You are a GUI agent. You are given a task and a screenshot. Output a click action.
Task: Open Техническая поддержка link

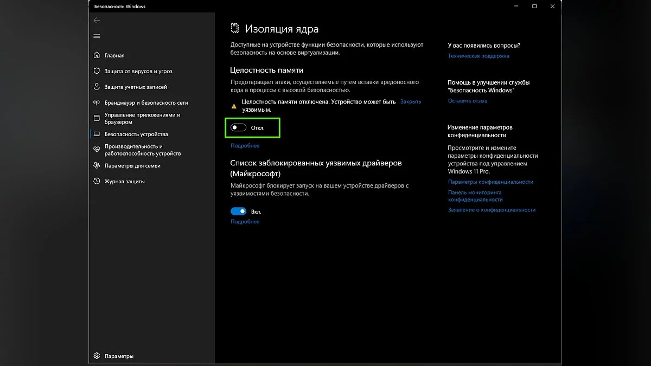click(x=478, y=56)
